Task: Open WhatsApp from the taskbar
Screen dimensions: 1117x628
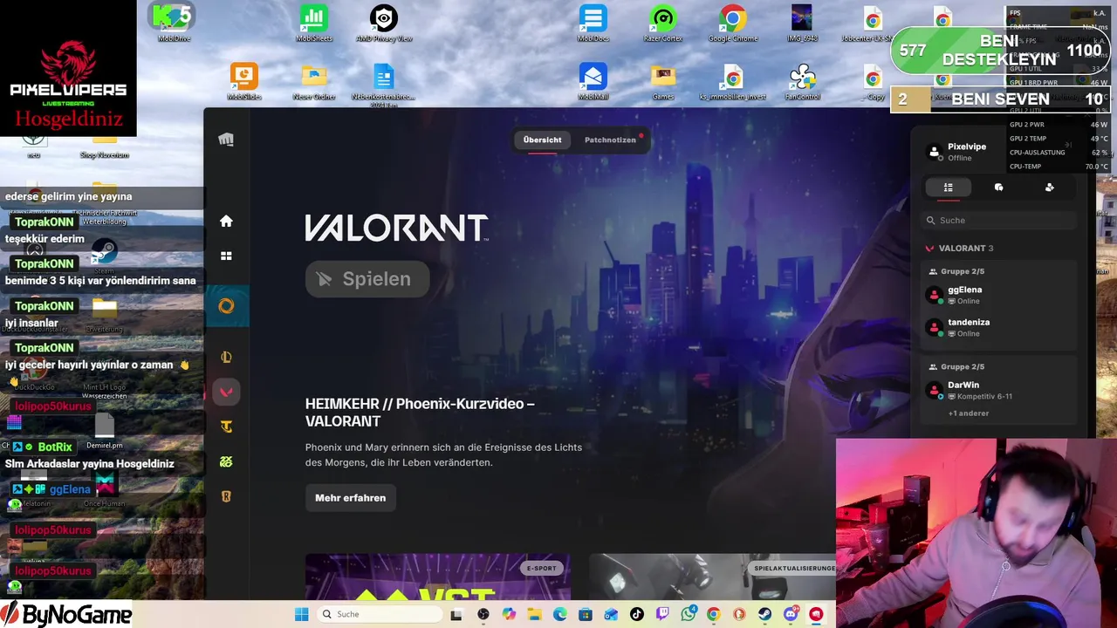Action: [688, 614]
